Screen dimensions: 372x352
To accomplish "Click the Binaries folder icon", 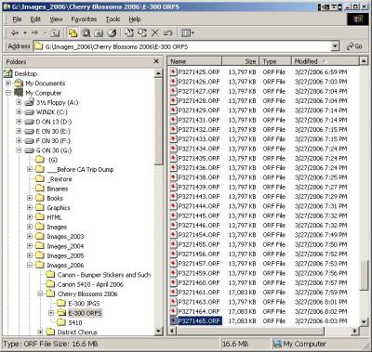I will pos(40,189).
